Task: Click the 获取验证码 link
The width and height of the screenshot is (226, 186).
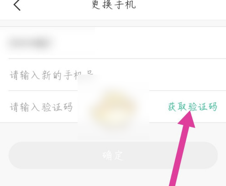Action: tap(193, 107)
